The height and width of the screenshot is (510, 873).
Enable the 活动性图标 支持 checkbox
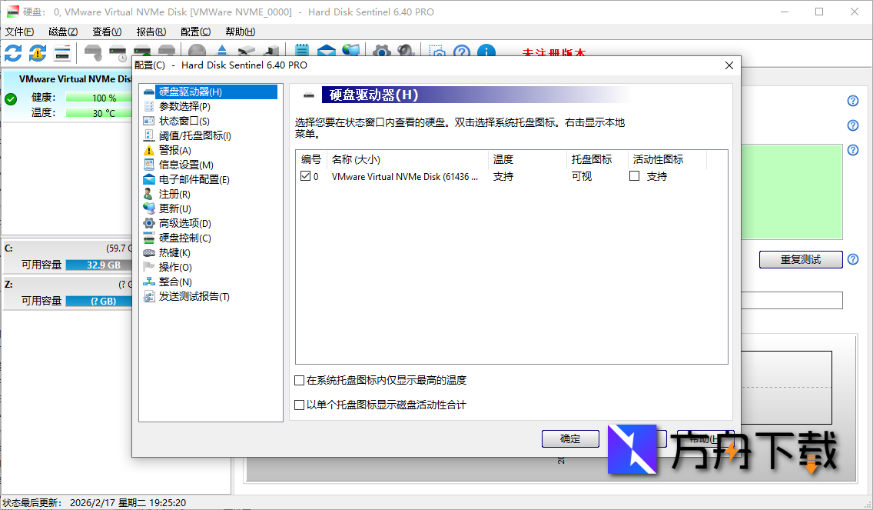634,175
